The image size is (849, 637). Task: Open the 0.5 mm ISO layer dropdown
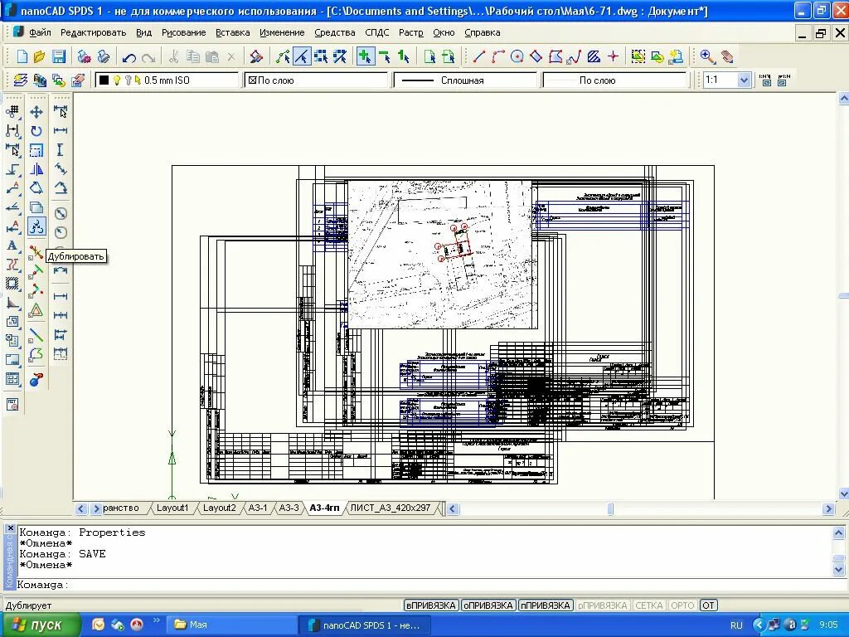(166, 80)
